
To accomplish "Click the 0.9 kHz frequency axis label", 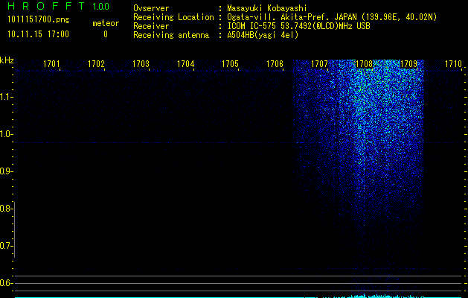I will point(6,171).
